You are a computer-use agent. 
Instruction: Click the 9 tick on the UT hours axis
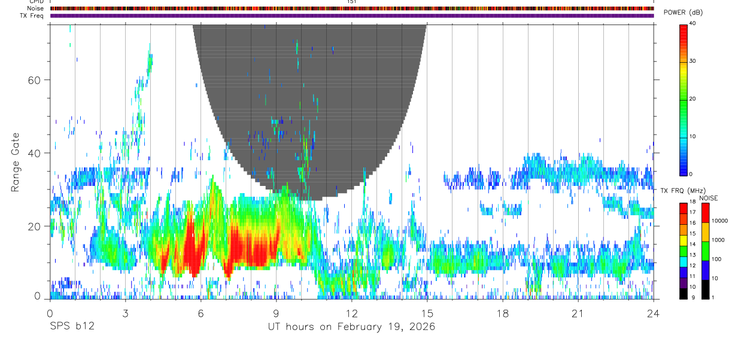(x=277, y=314)
